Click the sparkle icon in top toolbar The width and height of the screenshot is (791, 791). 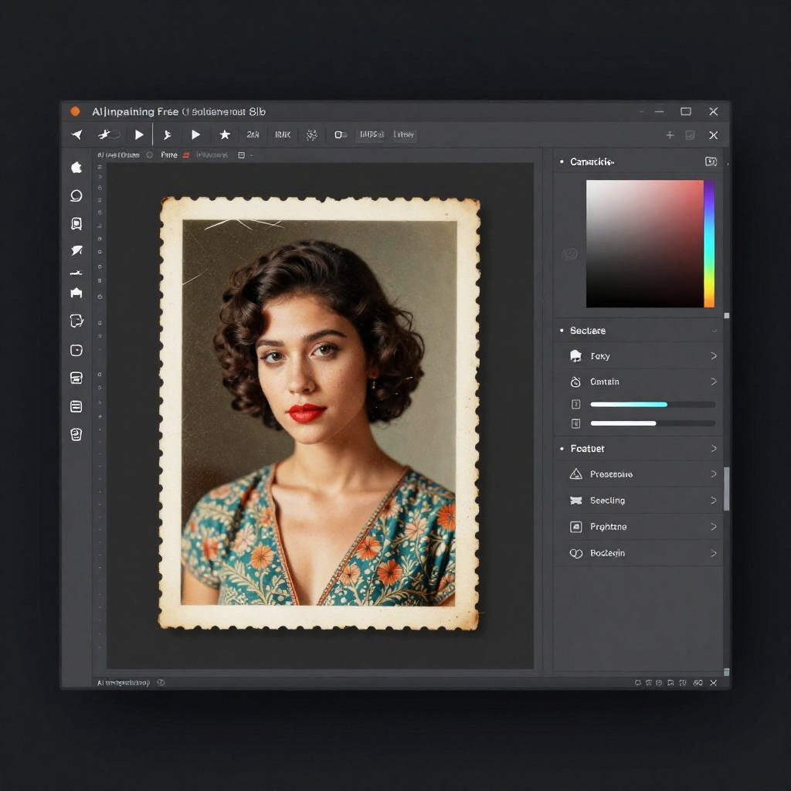click(x=311, y=134)
